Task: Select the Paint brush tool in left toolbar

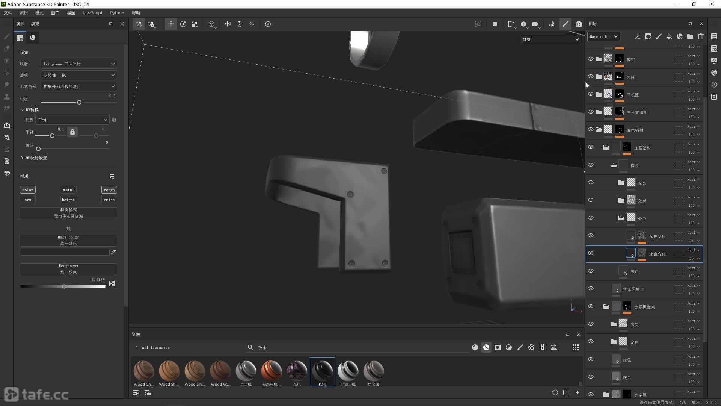Action: coord(6,36)
